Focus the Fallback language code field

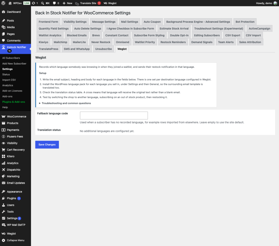pos(114,115)
